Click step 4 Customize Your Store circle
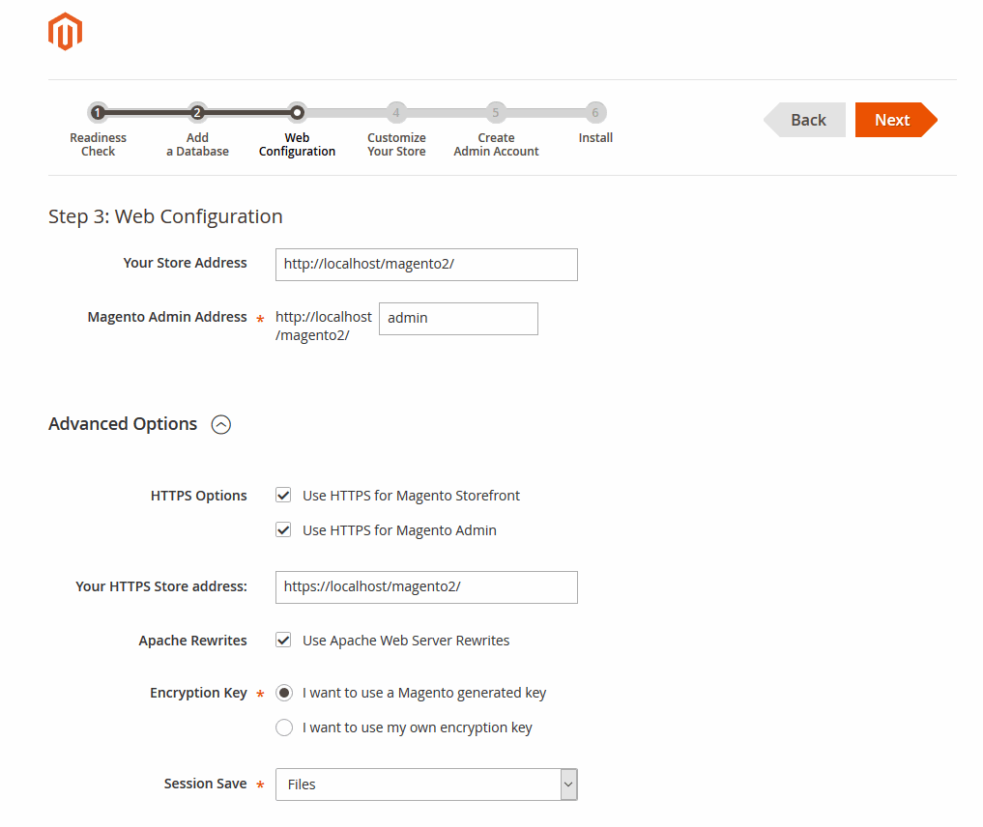The height and width of the screenshot is (827, 983). [395, 113]
